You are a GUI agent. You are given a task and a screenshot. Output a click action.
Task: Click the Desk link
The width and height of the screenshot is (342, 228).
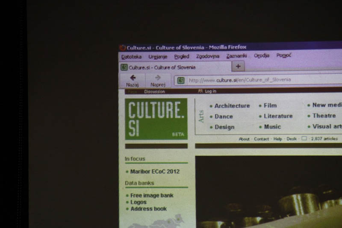pyautogui.click(x=292, y=139)
